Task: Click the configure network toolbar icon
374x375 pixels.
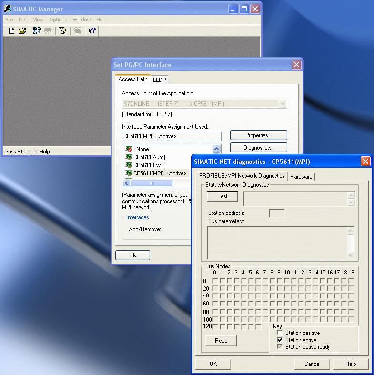Action: (78, 31)
